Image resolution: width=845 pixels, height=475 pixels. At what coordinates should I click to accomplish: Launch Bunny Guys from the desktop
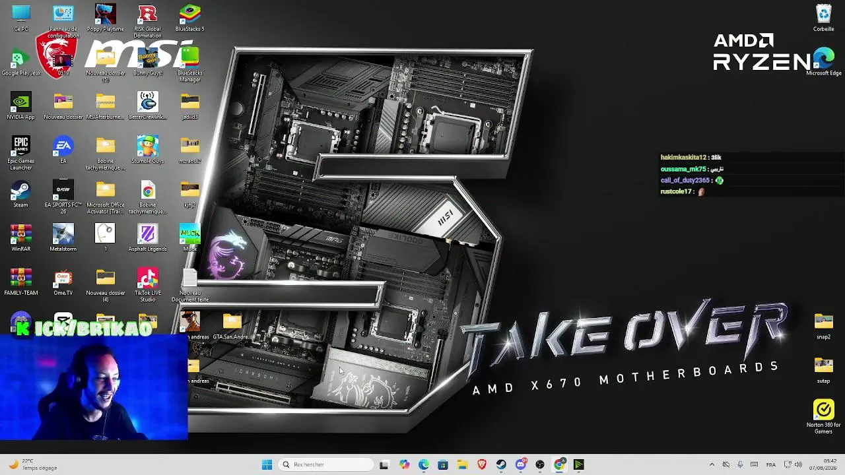tap(148, 62)
